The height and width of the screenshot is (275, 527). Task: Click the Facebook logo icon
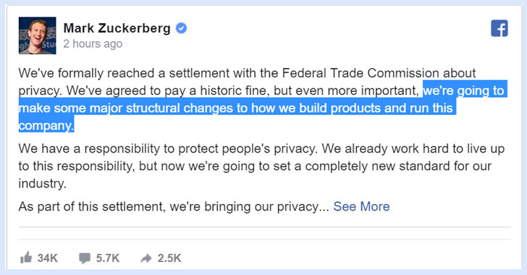tap(499, 28)
